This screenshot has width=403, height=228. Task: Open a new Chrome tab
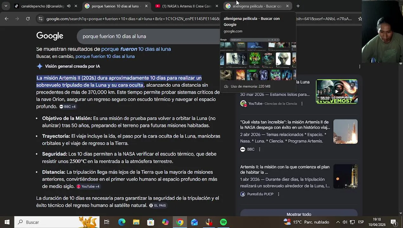[x=298, y=6]
